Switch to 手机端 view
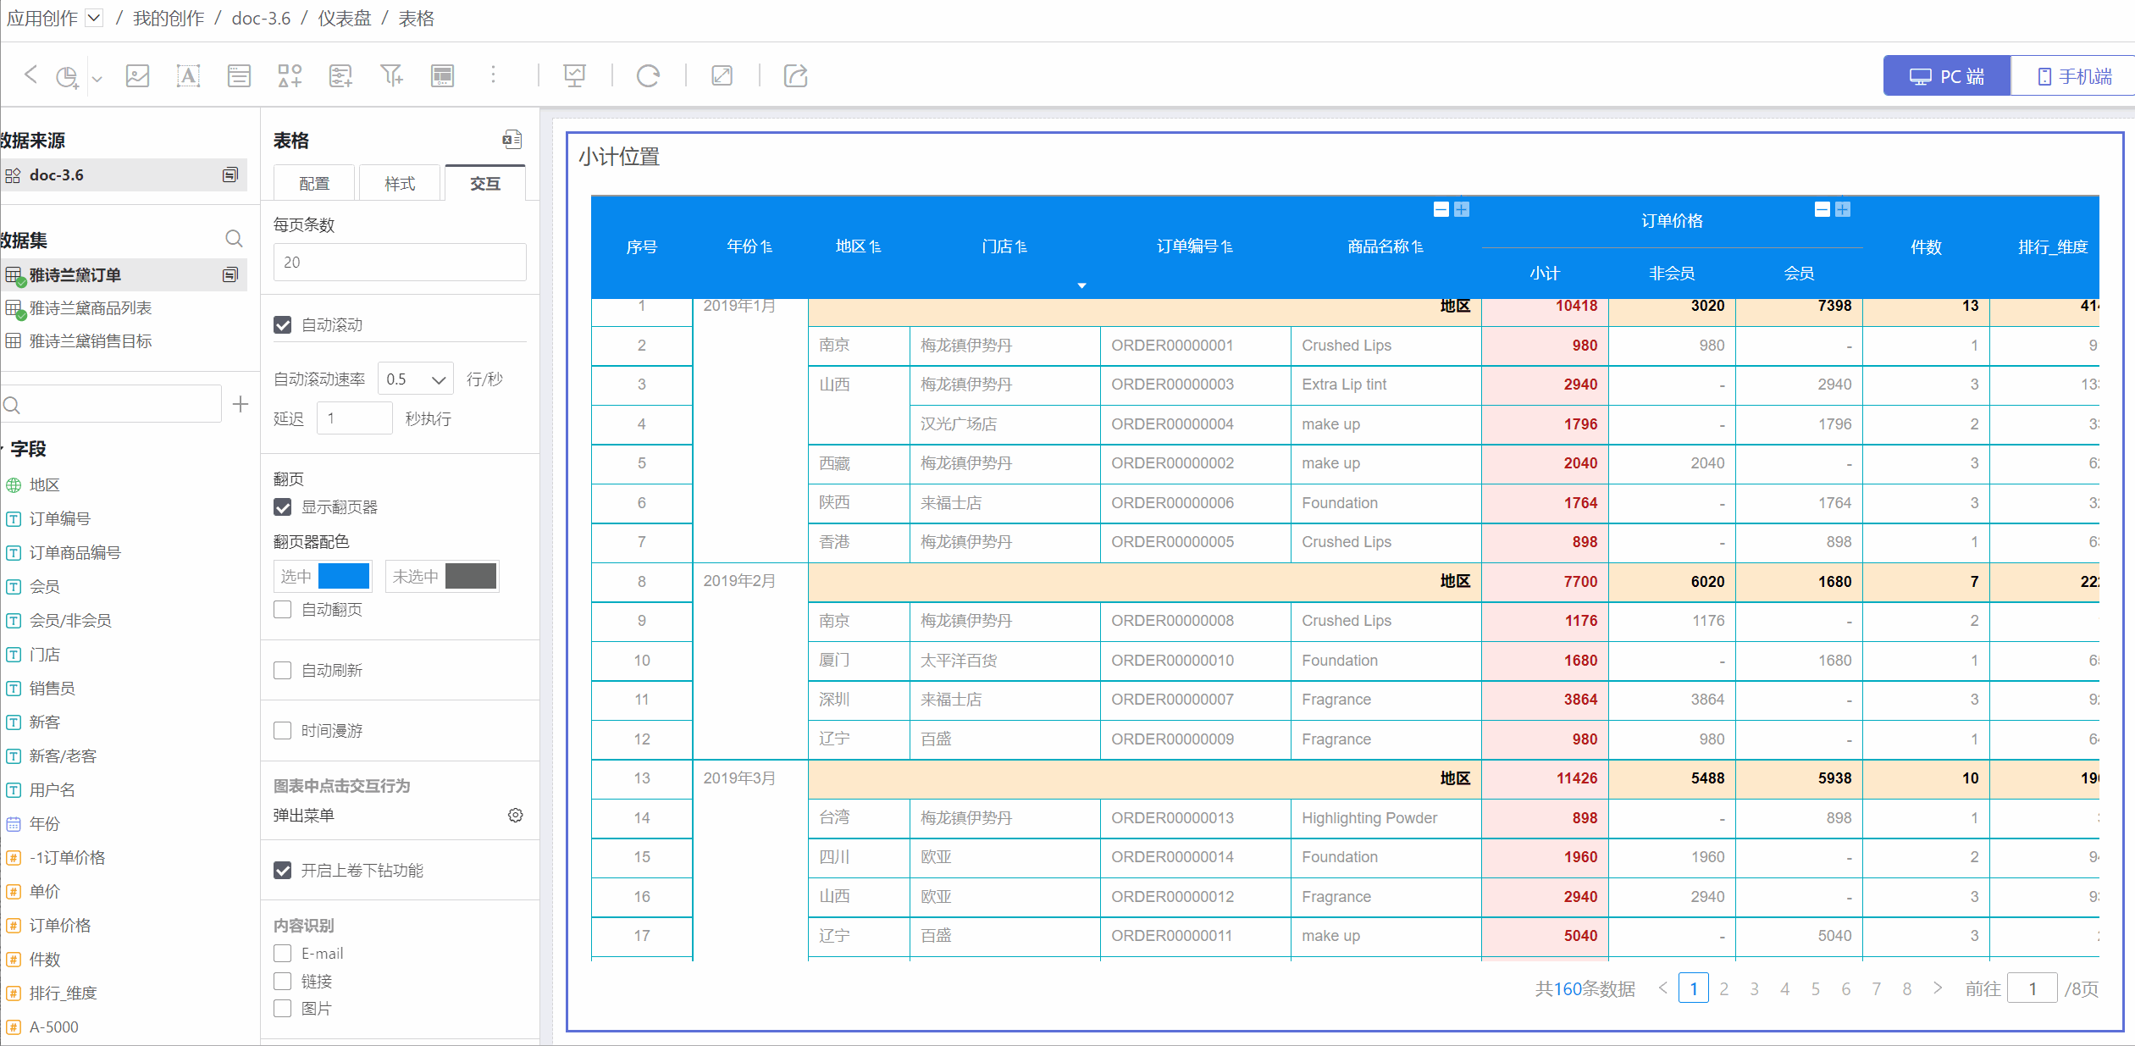The image size is (2135, 1046). point(2073,76)
